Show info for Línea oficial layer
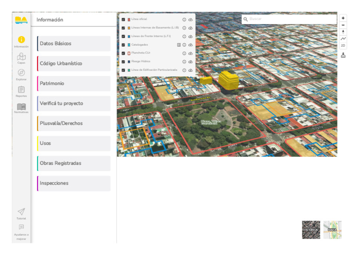This screenshot has height=255, width=361. (x=184, y=20)
